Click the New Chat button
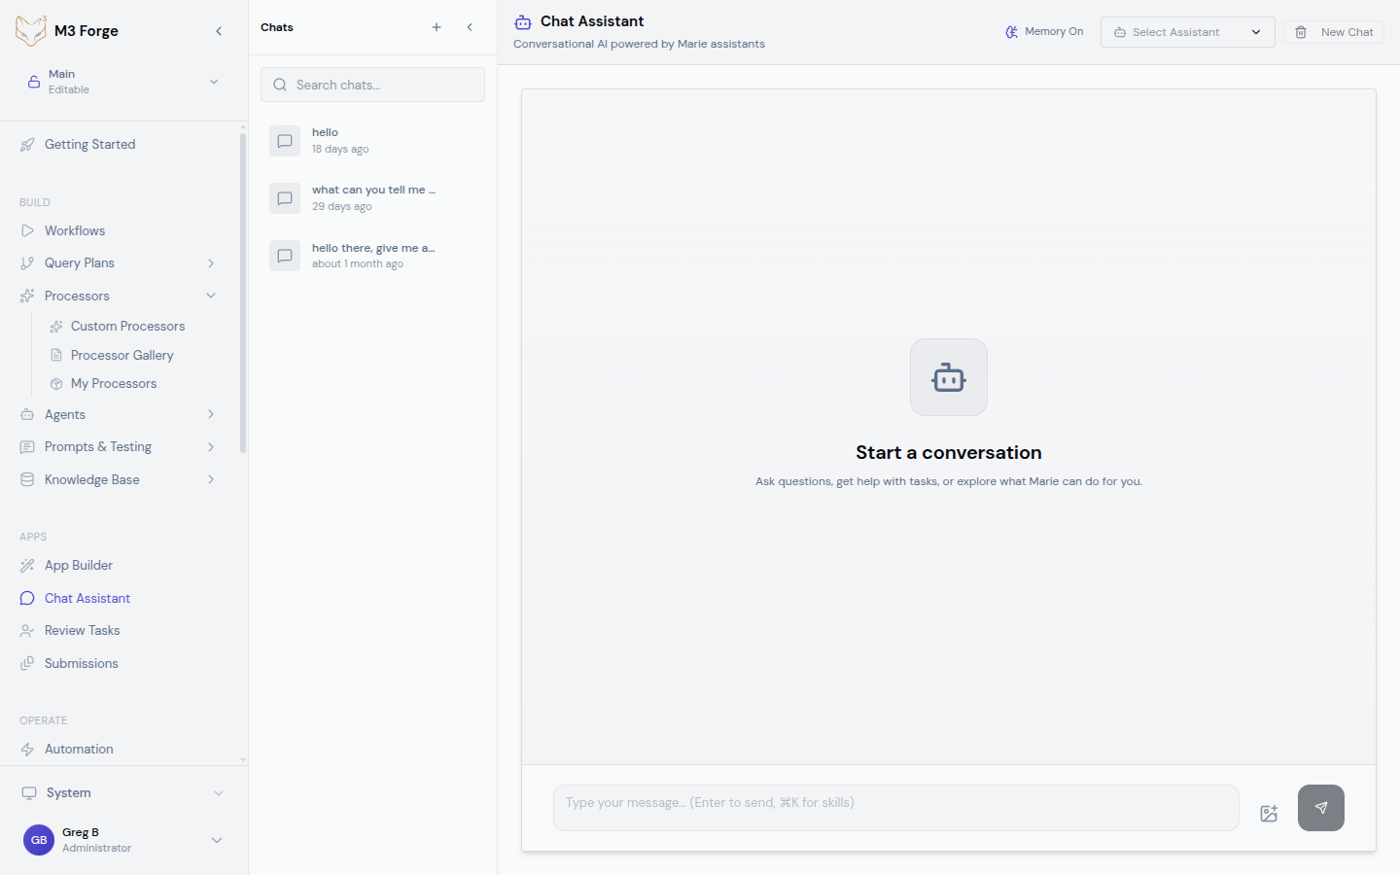Viewport: 1400px width, 875px height. pyautogui.click(x=1334, y=32)
